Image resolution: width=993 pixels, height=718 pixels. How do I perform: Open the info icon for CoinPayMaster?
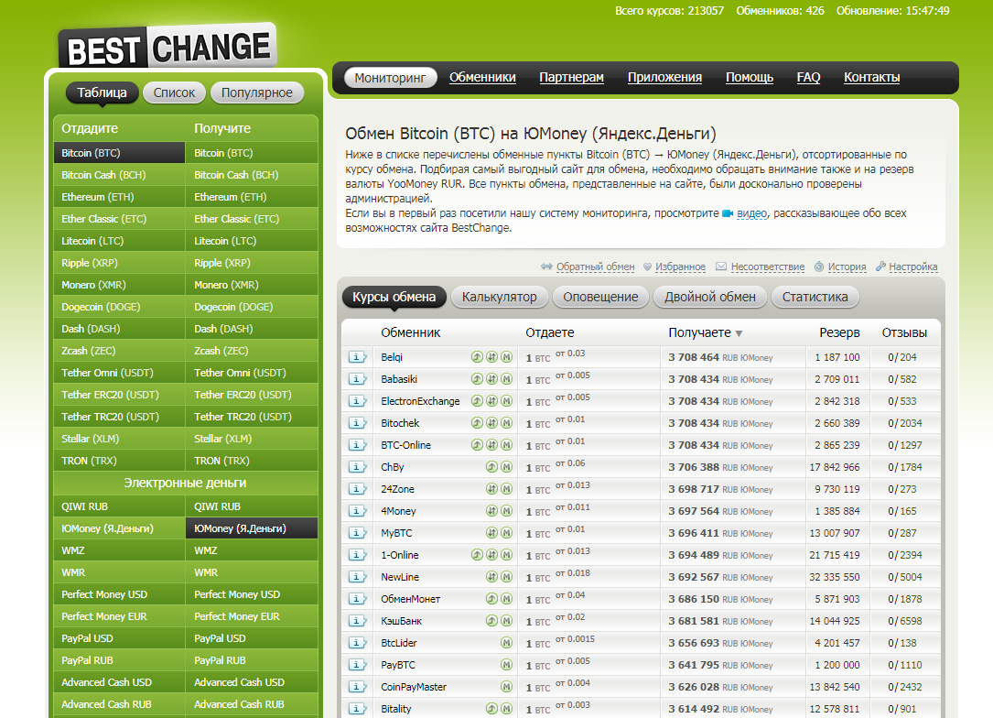(x=357, y=687)
